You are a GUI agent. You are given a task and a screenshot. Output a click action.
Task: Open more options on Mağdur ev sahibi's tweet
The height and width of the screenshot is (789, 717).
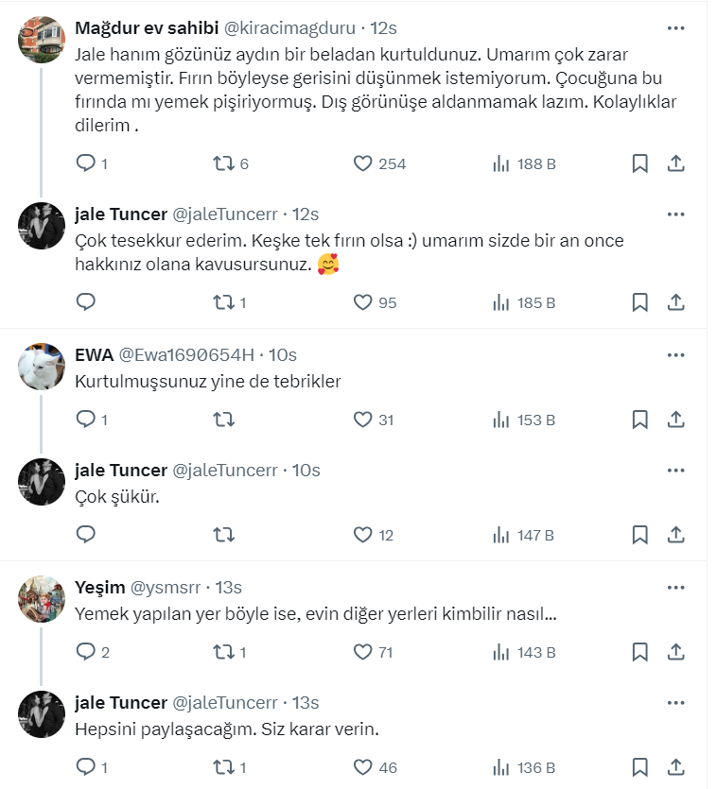[675, 27]
